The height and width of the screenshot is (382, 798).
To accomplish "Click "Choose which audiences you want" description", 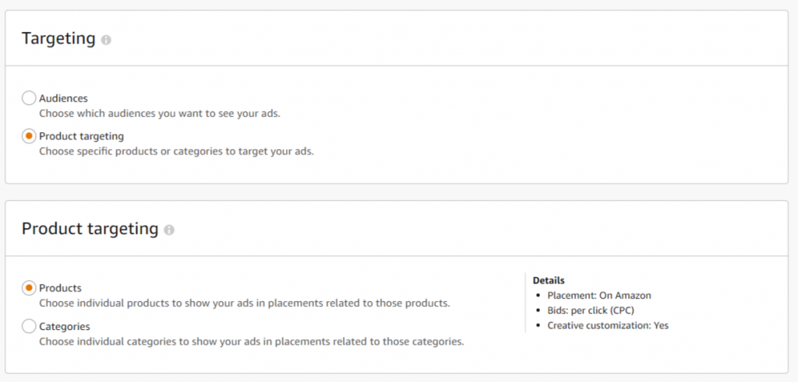I will 159,113.
